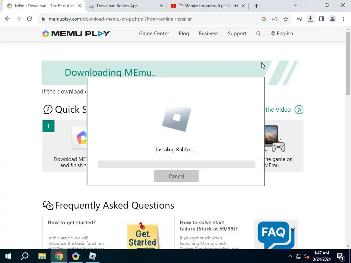Open "How to solve start failure" article
Image resolution: width=351 pixels, height=263 pixels.
tap(209, 225)
